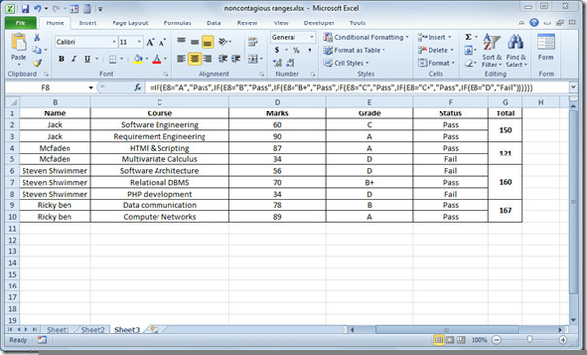
Task: Expand the General number format dropdown
Action: pos(311,37)
